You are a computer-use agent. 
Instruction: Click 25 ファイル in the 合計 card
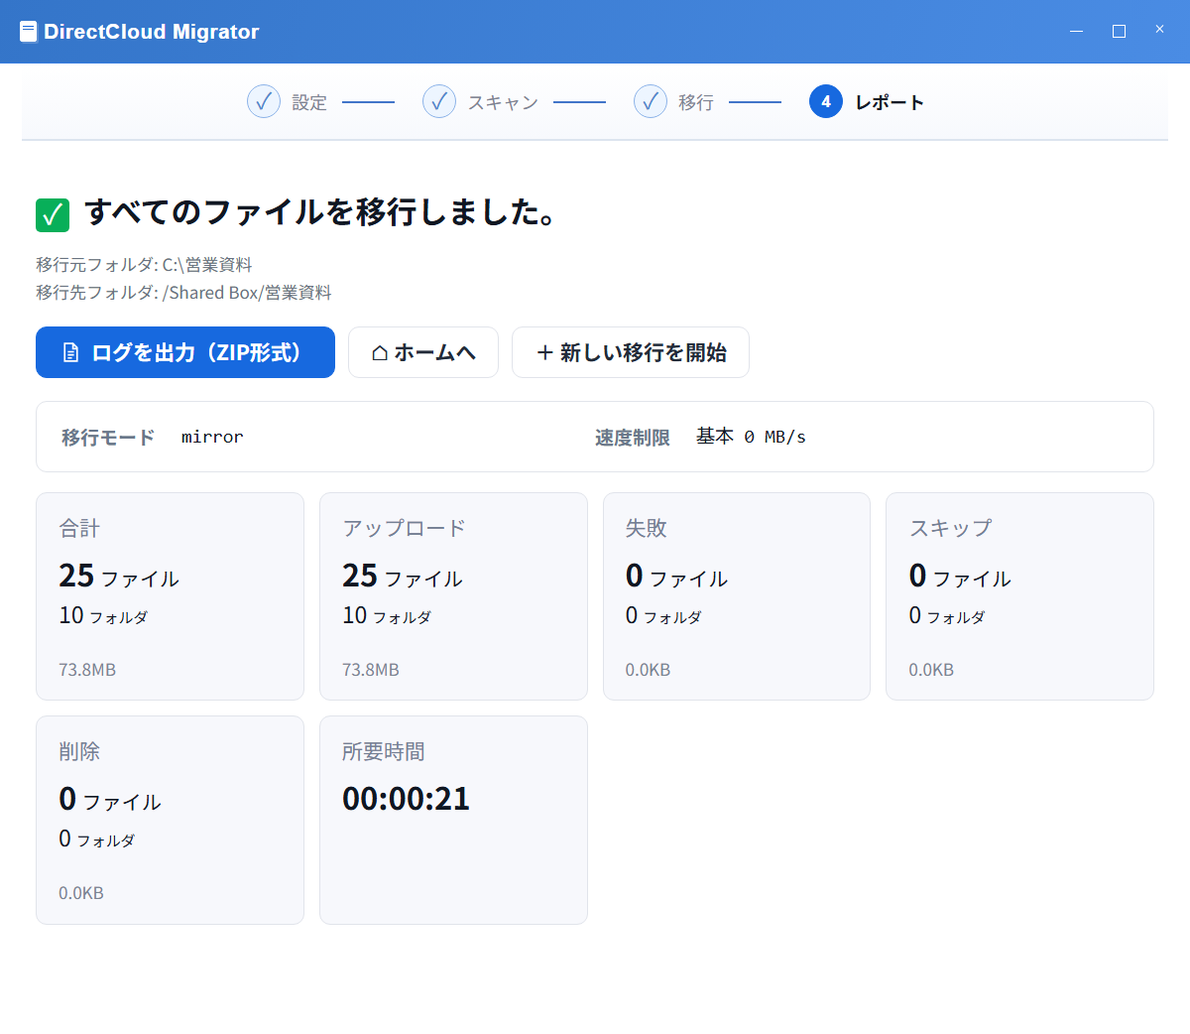point(119,576)
